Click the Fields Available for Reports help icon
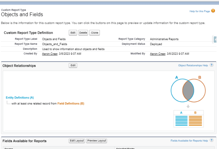 [x=211, y=141]
